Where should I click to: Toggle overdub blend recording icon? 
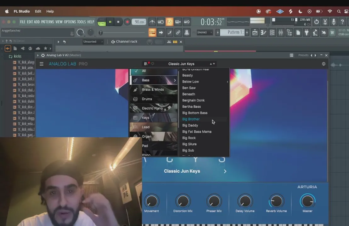pos(178,22)
